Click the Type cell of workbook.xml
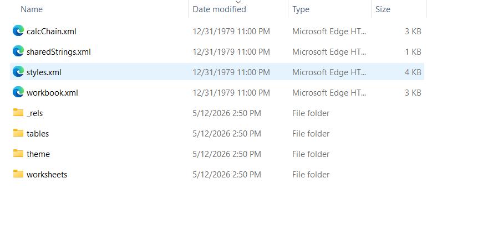 [329, 93]
